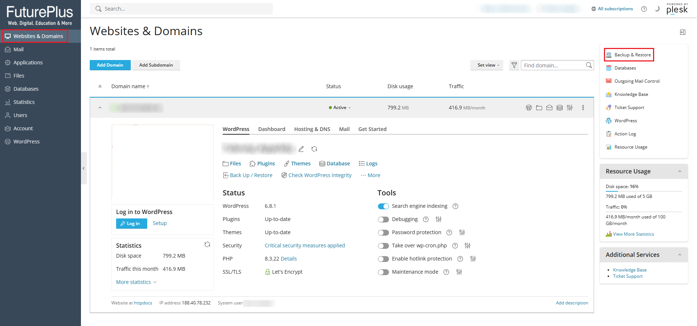The height and width of the screenshot is (326, 697).
Task: Expand More statistics
Action: pyautogui.click(x=136, y=282)
